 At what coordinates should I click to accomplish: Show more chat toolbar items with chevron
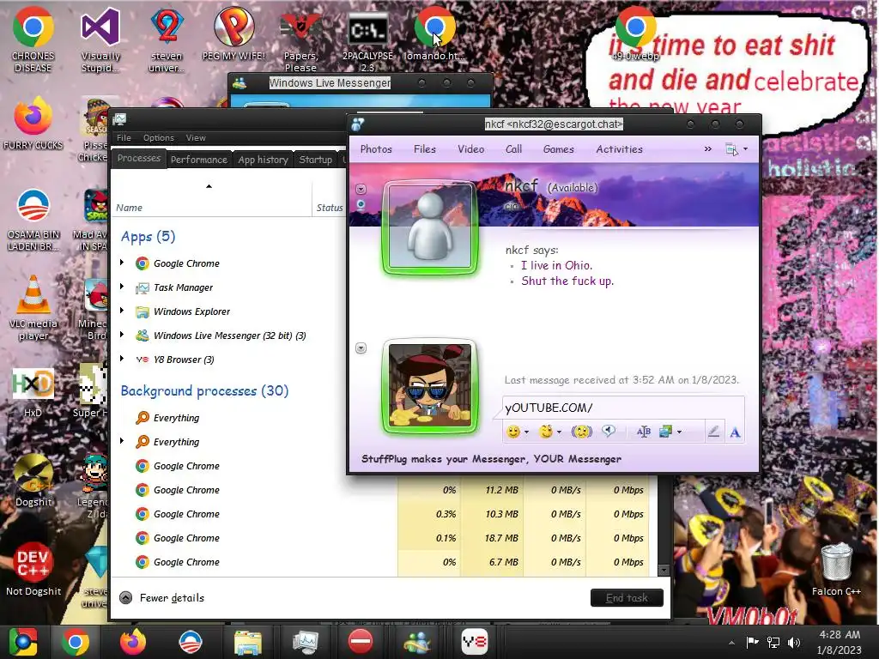coord(707,149)
